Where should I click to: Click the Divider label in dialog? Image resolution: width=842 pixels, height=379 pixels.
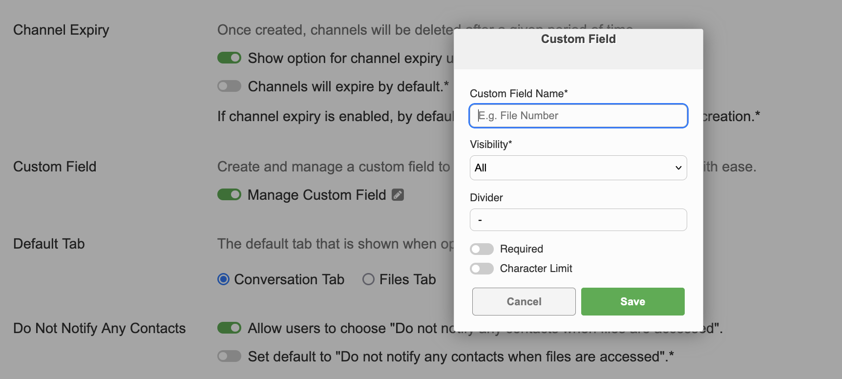point(486,197)
